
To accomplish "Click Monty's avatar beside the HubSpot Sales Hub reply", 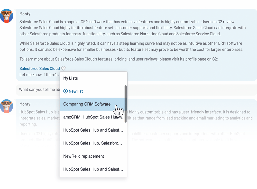I will (x=7, y=106).
